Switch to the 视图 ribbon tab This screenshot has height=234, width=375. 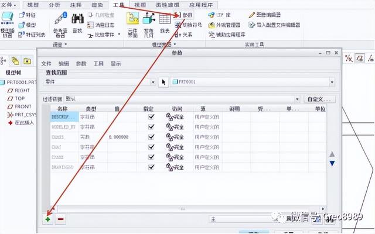140,5
